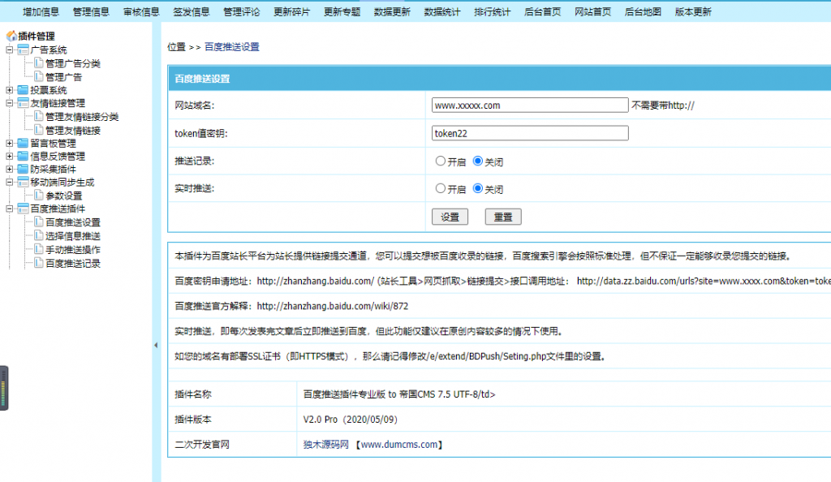This screenshot has width=831, height=482.
Task: Turn on 实时推送 with the 开启 option
Action: (439, 189)
